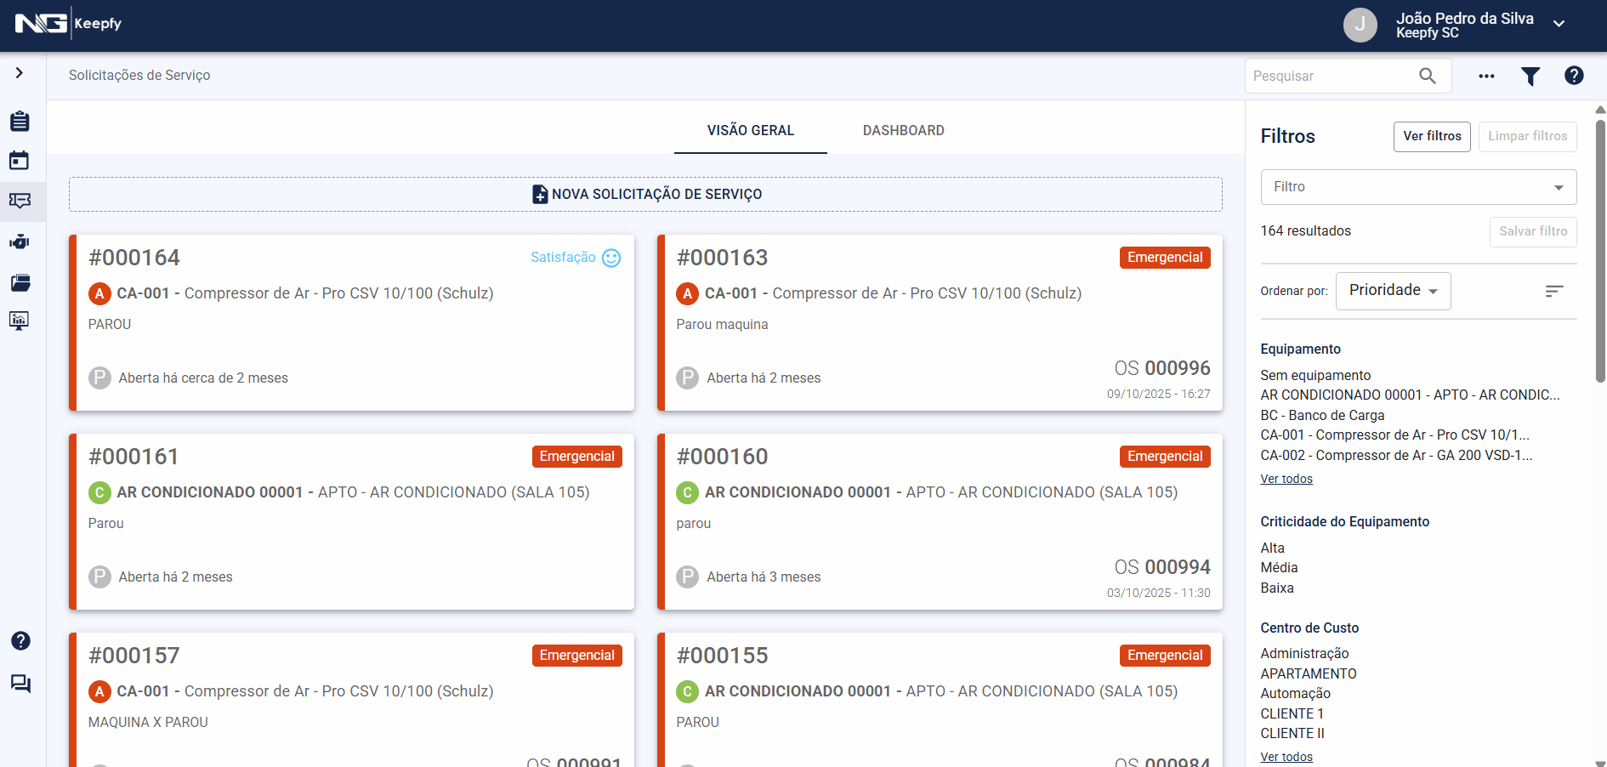Open the three-dot more options menu

tap(1485, 77)
